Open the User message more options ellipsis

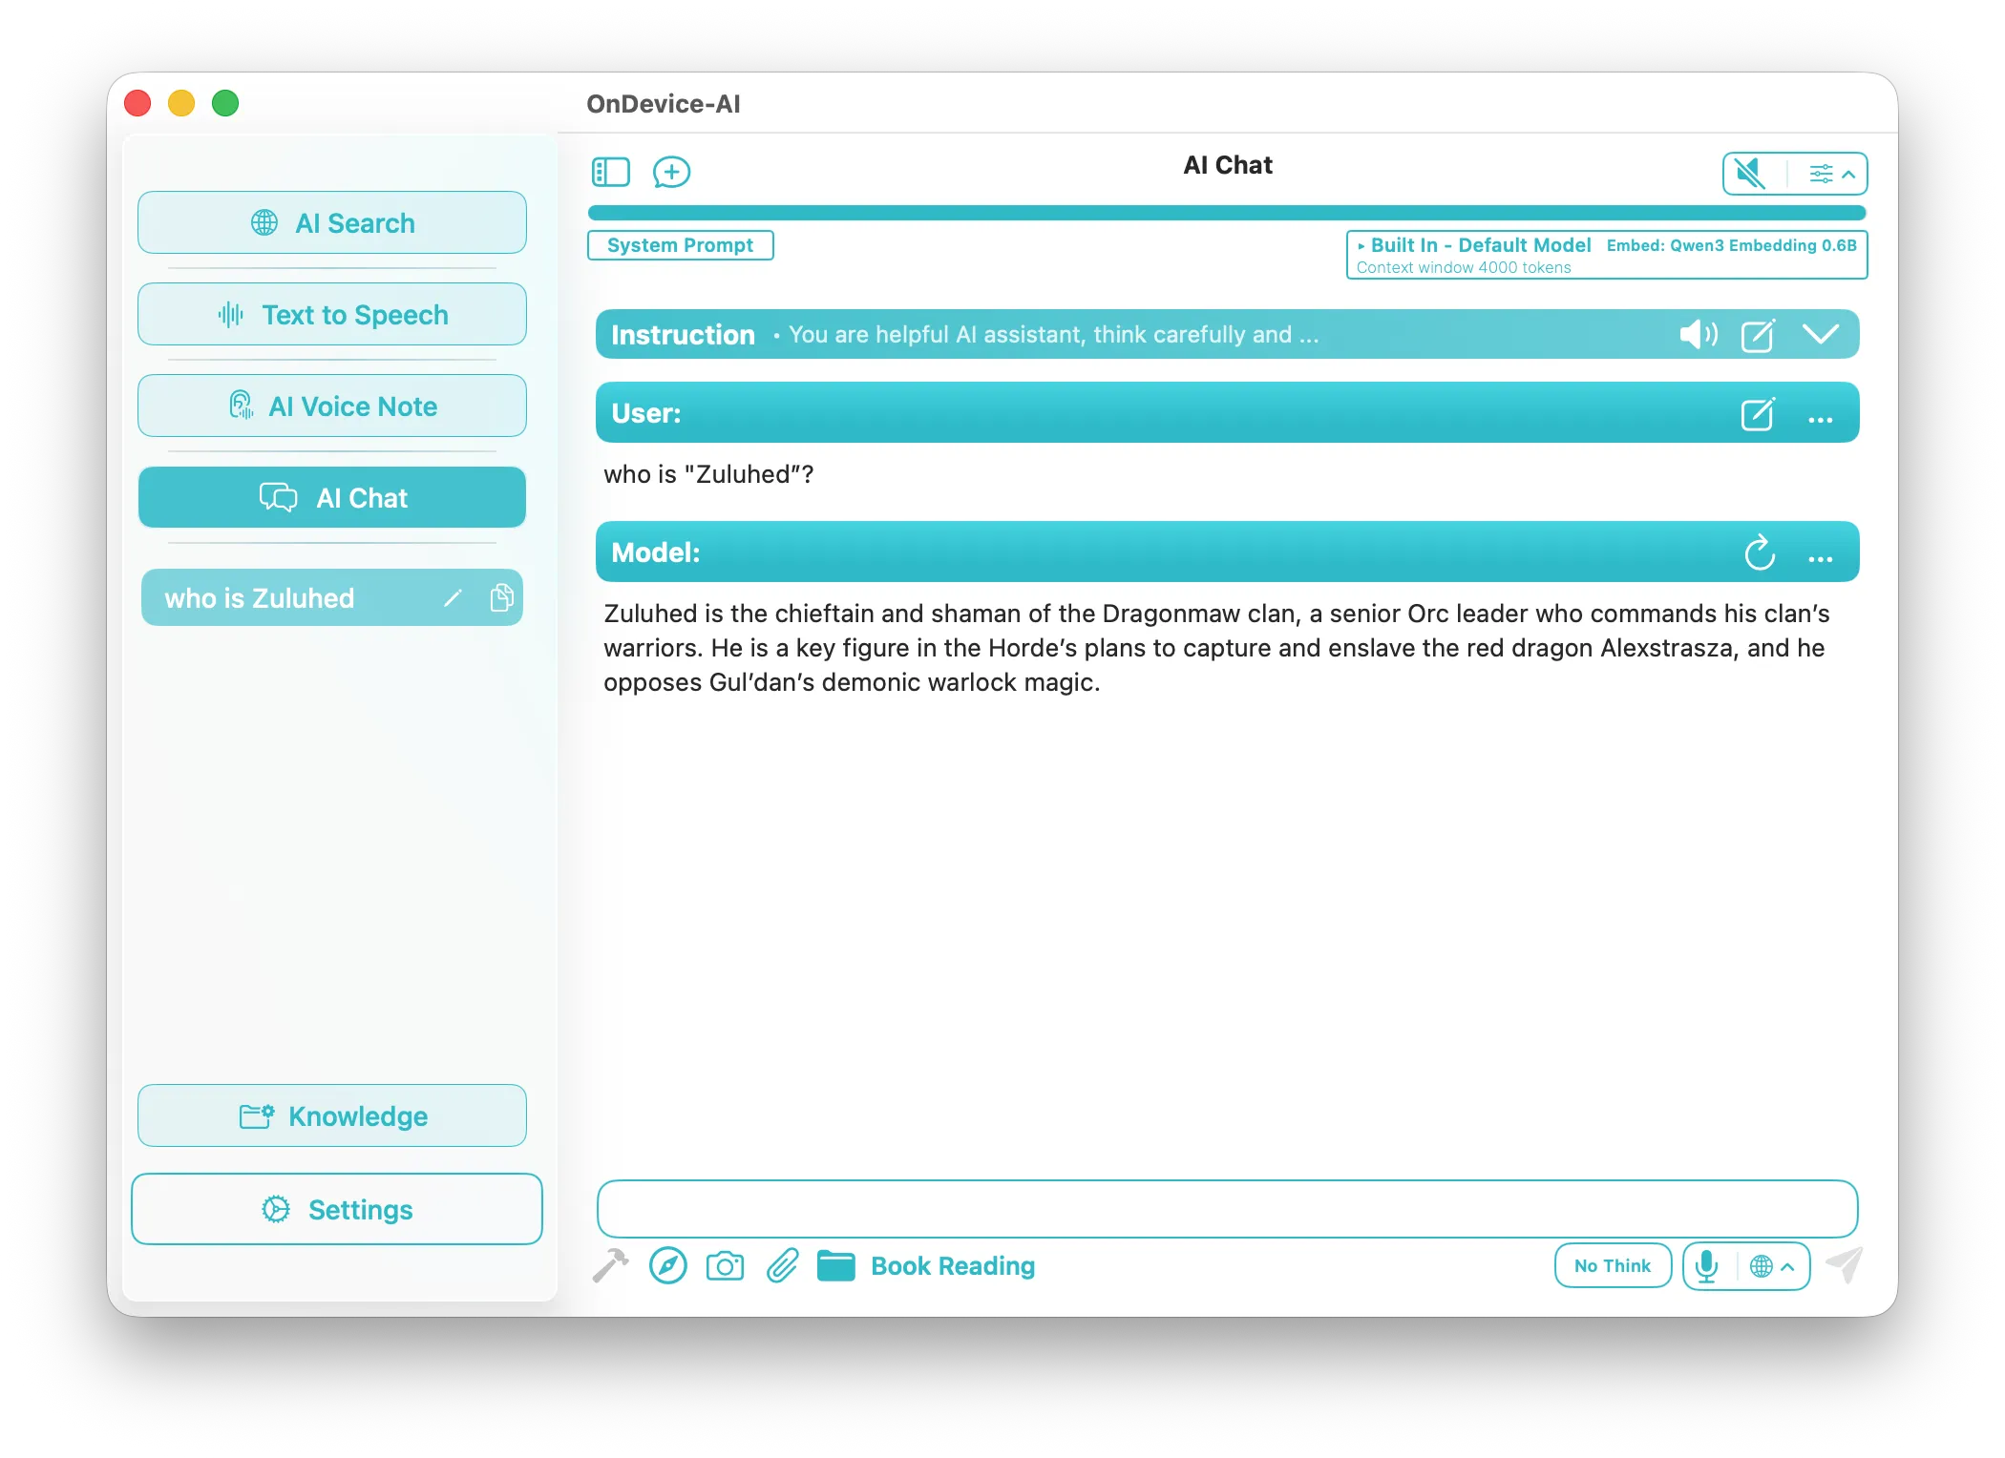point(1821,420)
